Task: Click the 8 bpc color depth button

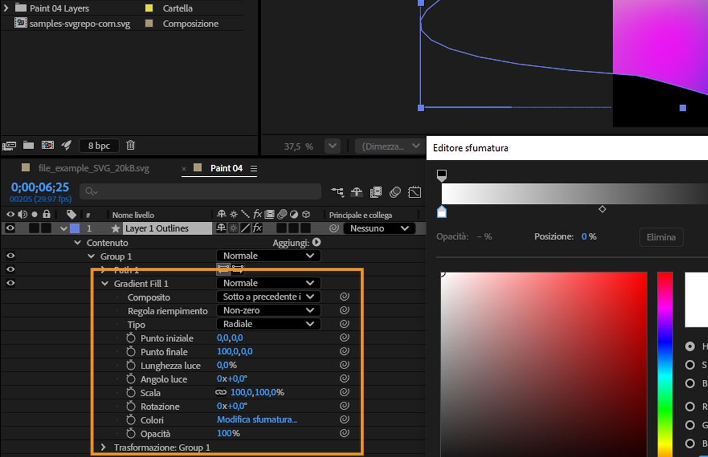Action: click(99, 145)
